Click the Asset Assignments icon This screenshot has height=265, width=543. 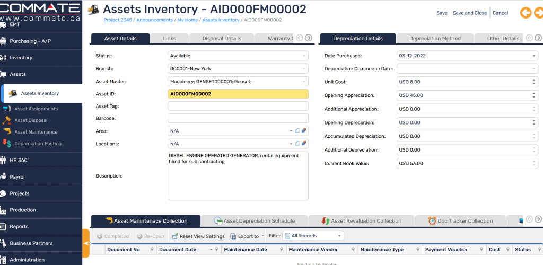point(6,109)
